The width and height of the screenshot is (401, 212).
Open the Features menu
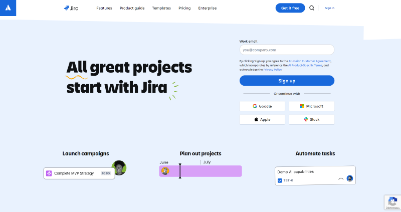pos(104,8)
